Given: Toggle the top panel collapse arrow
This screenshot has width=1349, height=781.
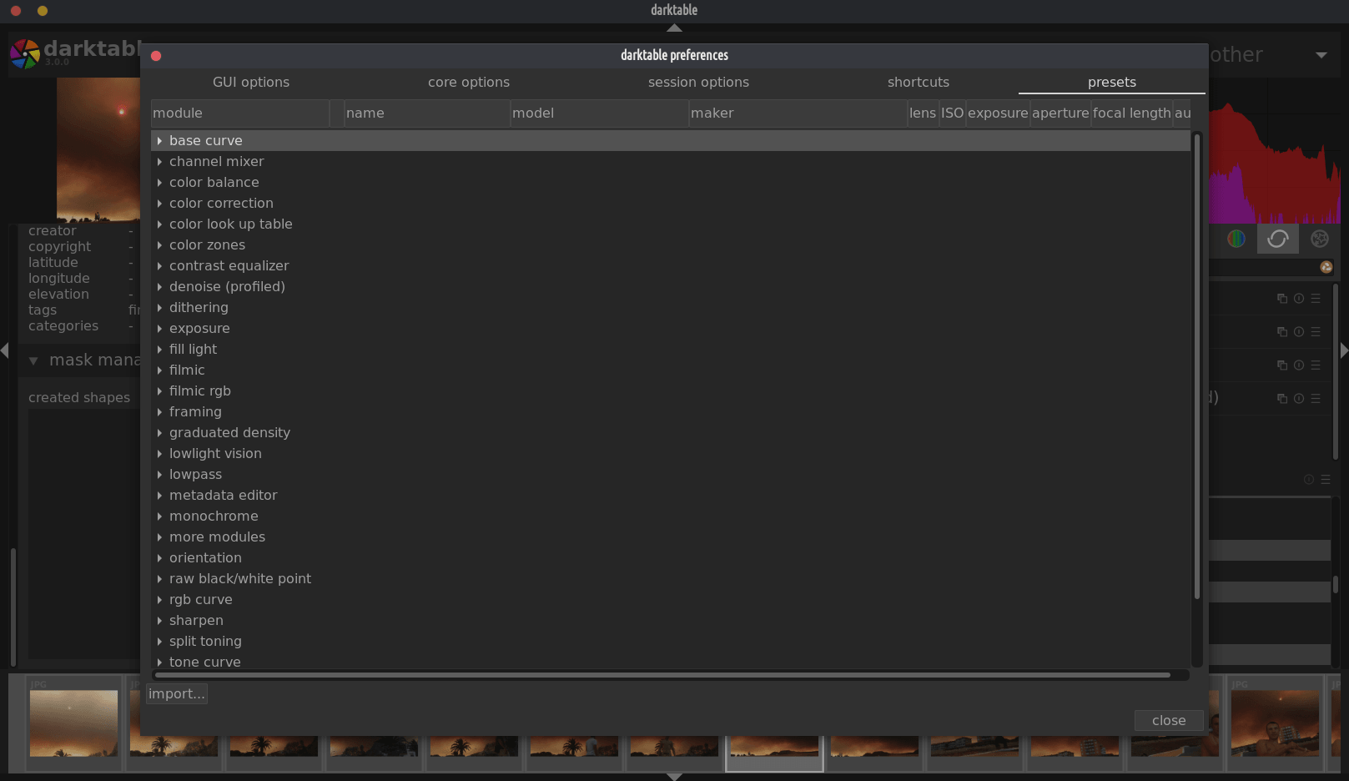Looking at the screenshot, I should click(x=674, y=28).
